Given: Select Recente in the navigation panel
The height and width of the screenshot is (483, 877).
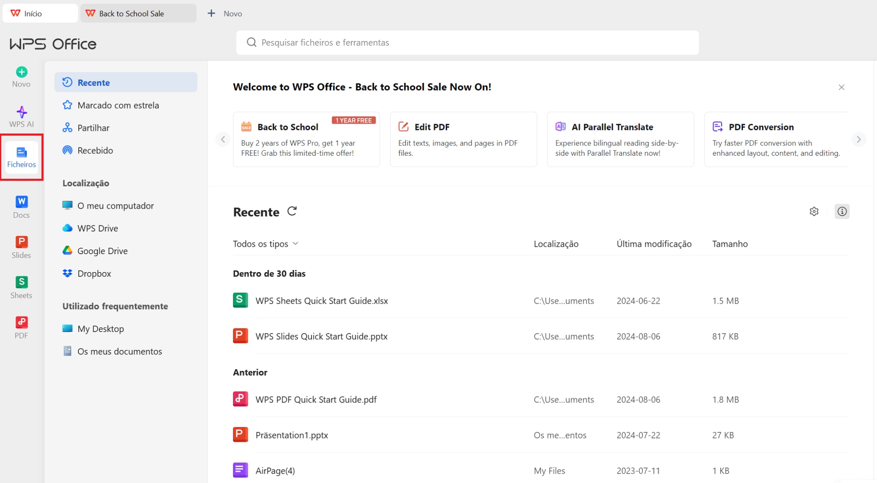Looking at the screenshot, I should click(x=126, y=82).
